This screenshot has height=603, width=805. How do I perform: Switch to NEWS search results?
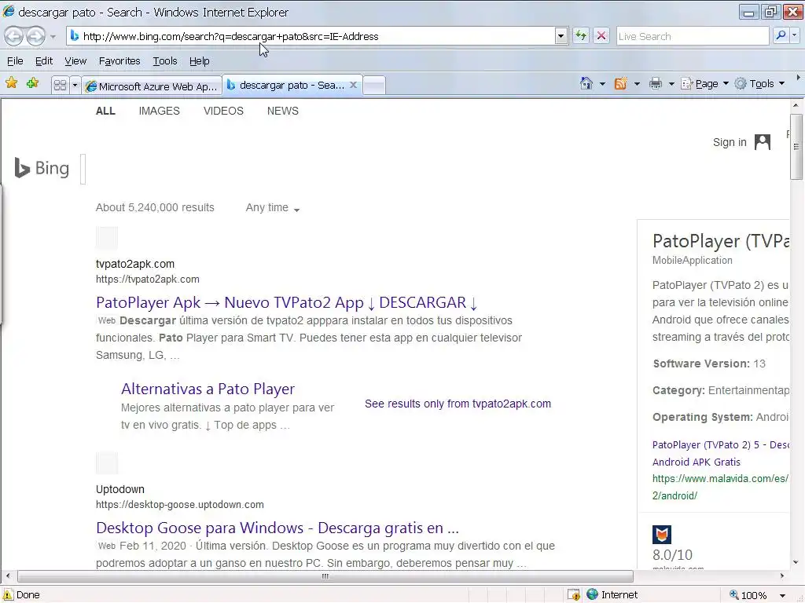coord(282,111)
